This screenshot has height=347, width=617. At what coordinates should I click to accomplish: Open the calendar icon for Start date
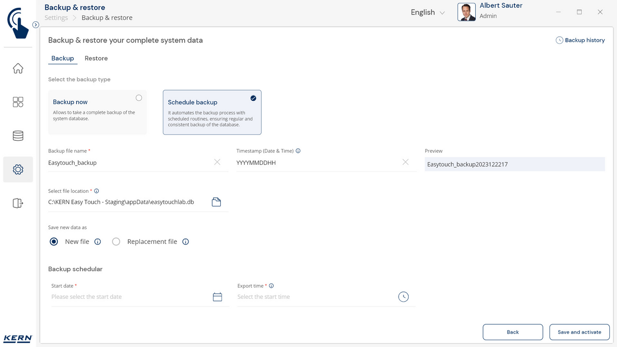pyautogui.click(x=217, y=297)
